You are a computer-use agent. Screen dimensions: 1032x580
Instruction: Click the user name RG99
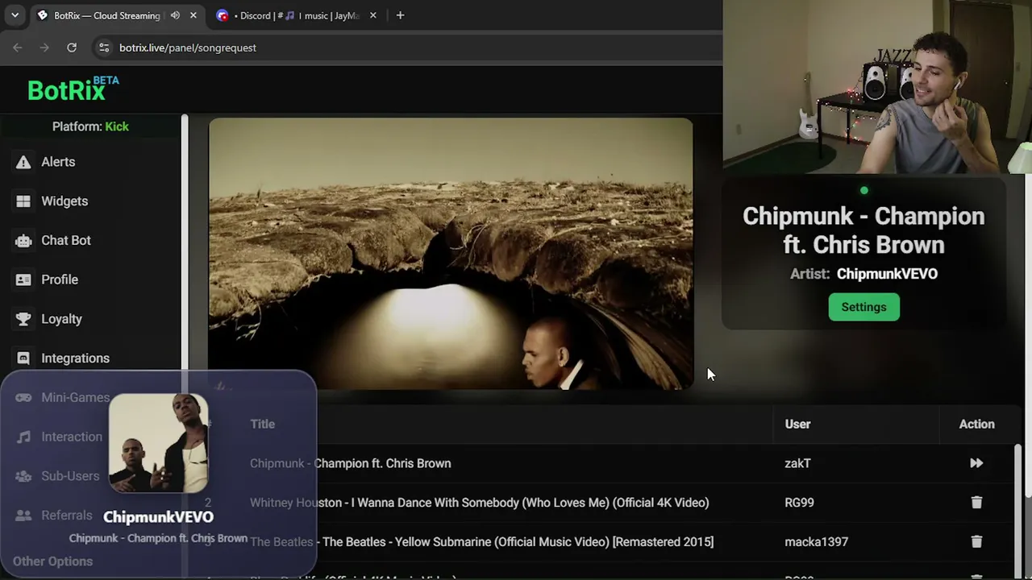click(799, 503)
